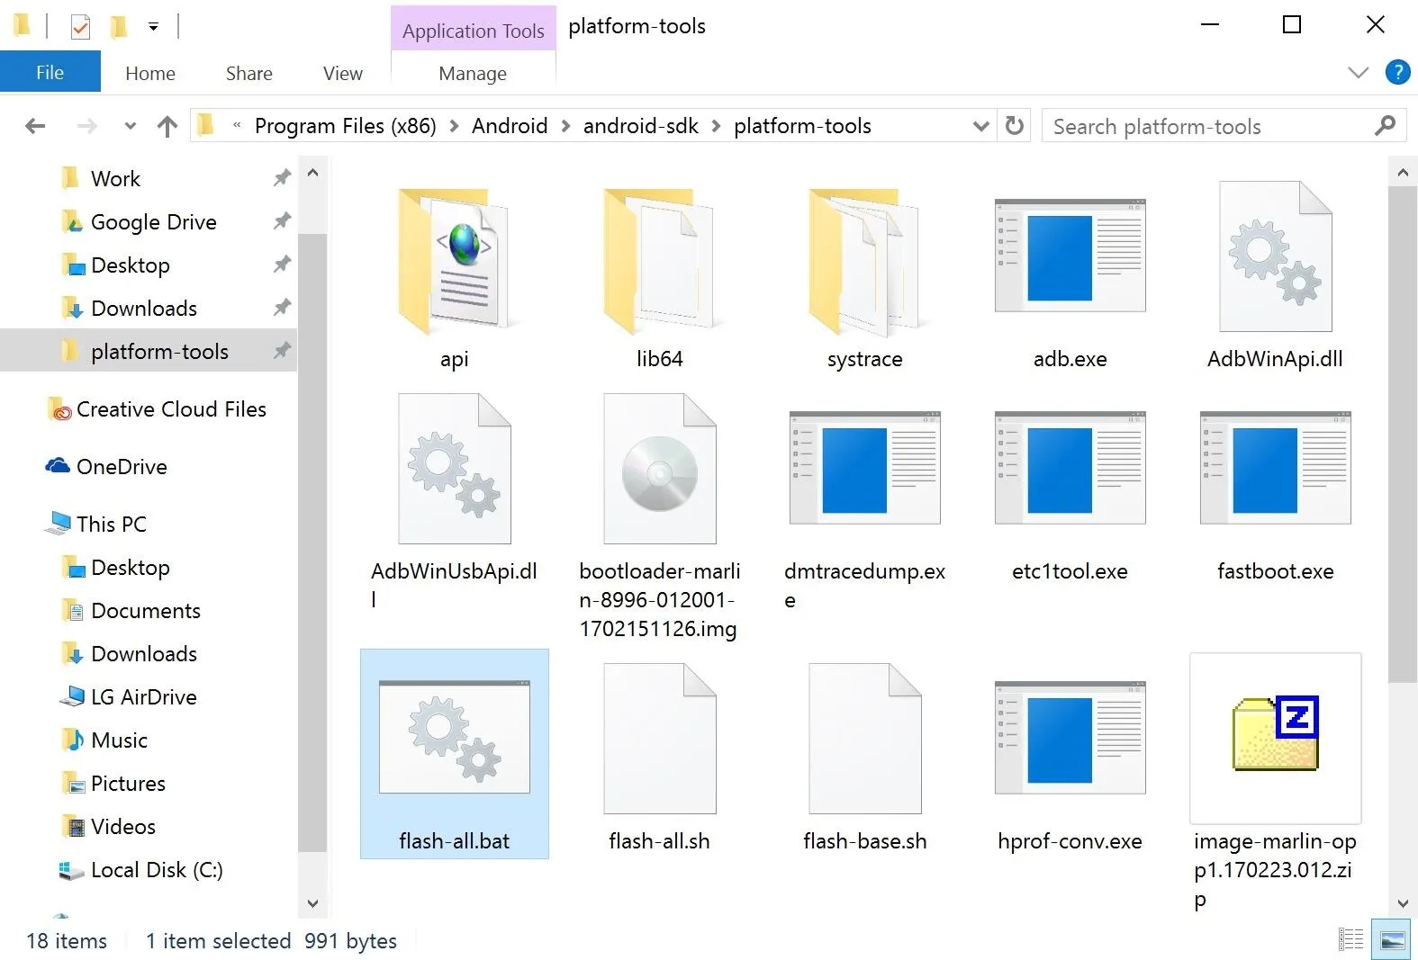Select the hprof-conv.exe file icon

(x=1070, y=738)
